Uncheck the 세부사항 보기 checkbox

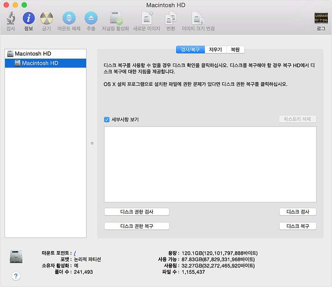107,120
